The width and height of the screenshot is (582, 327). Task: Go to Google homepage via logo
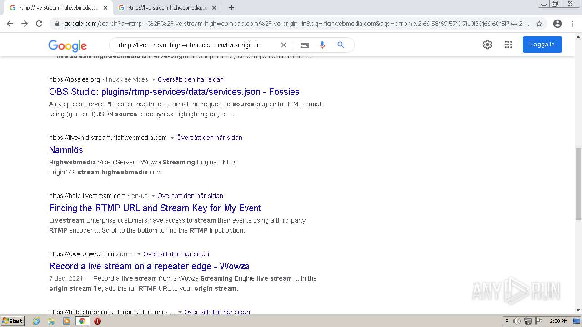click(x=67, y=45)
